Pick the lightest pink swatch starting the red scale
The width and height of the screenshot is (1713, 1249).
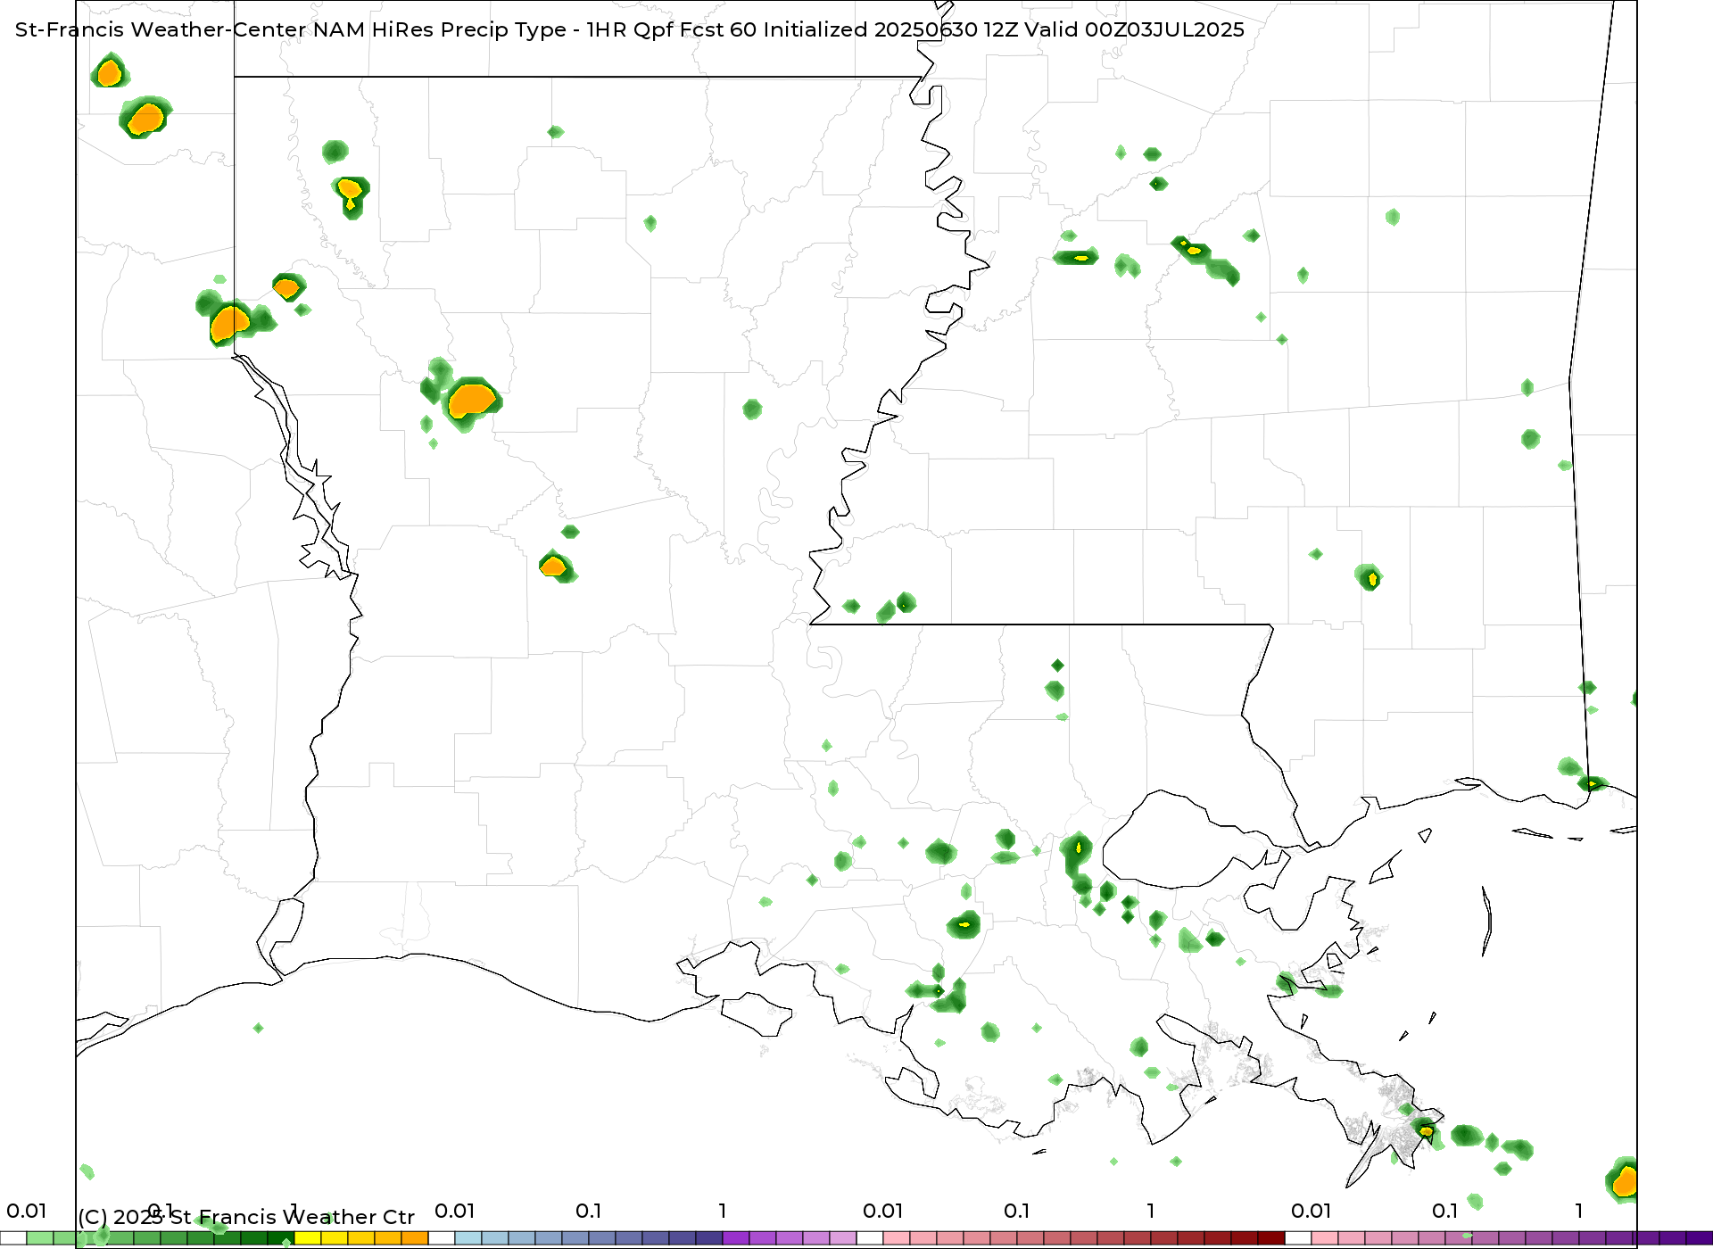coord(897,1238)
